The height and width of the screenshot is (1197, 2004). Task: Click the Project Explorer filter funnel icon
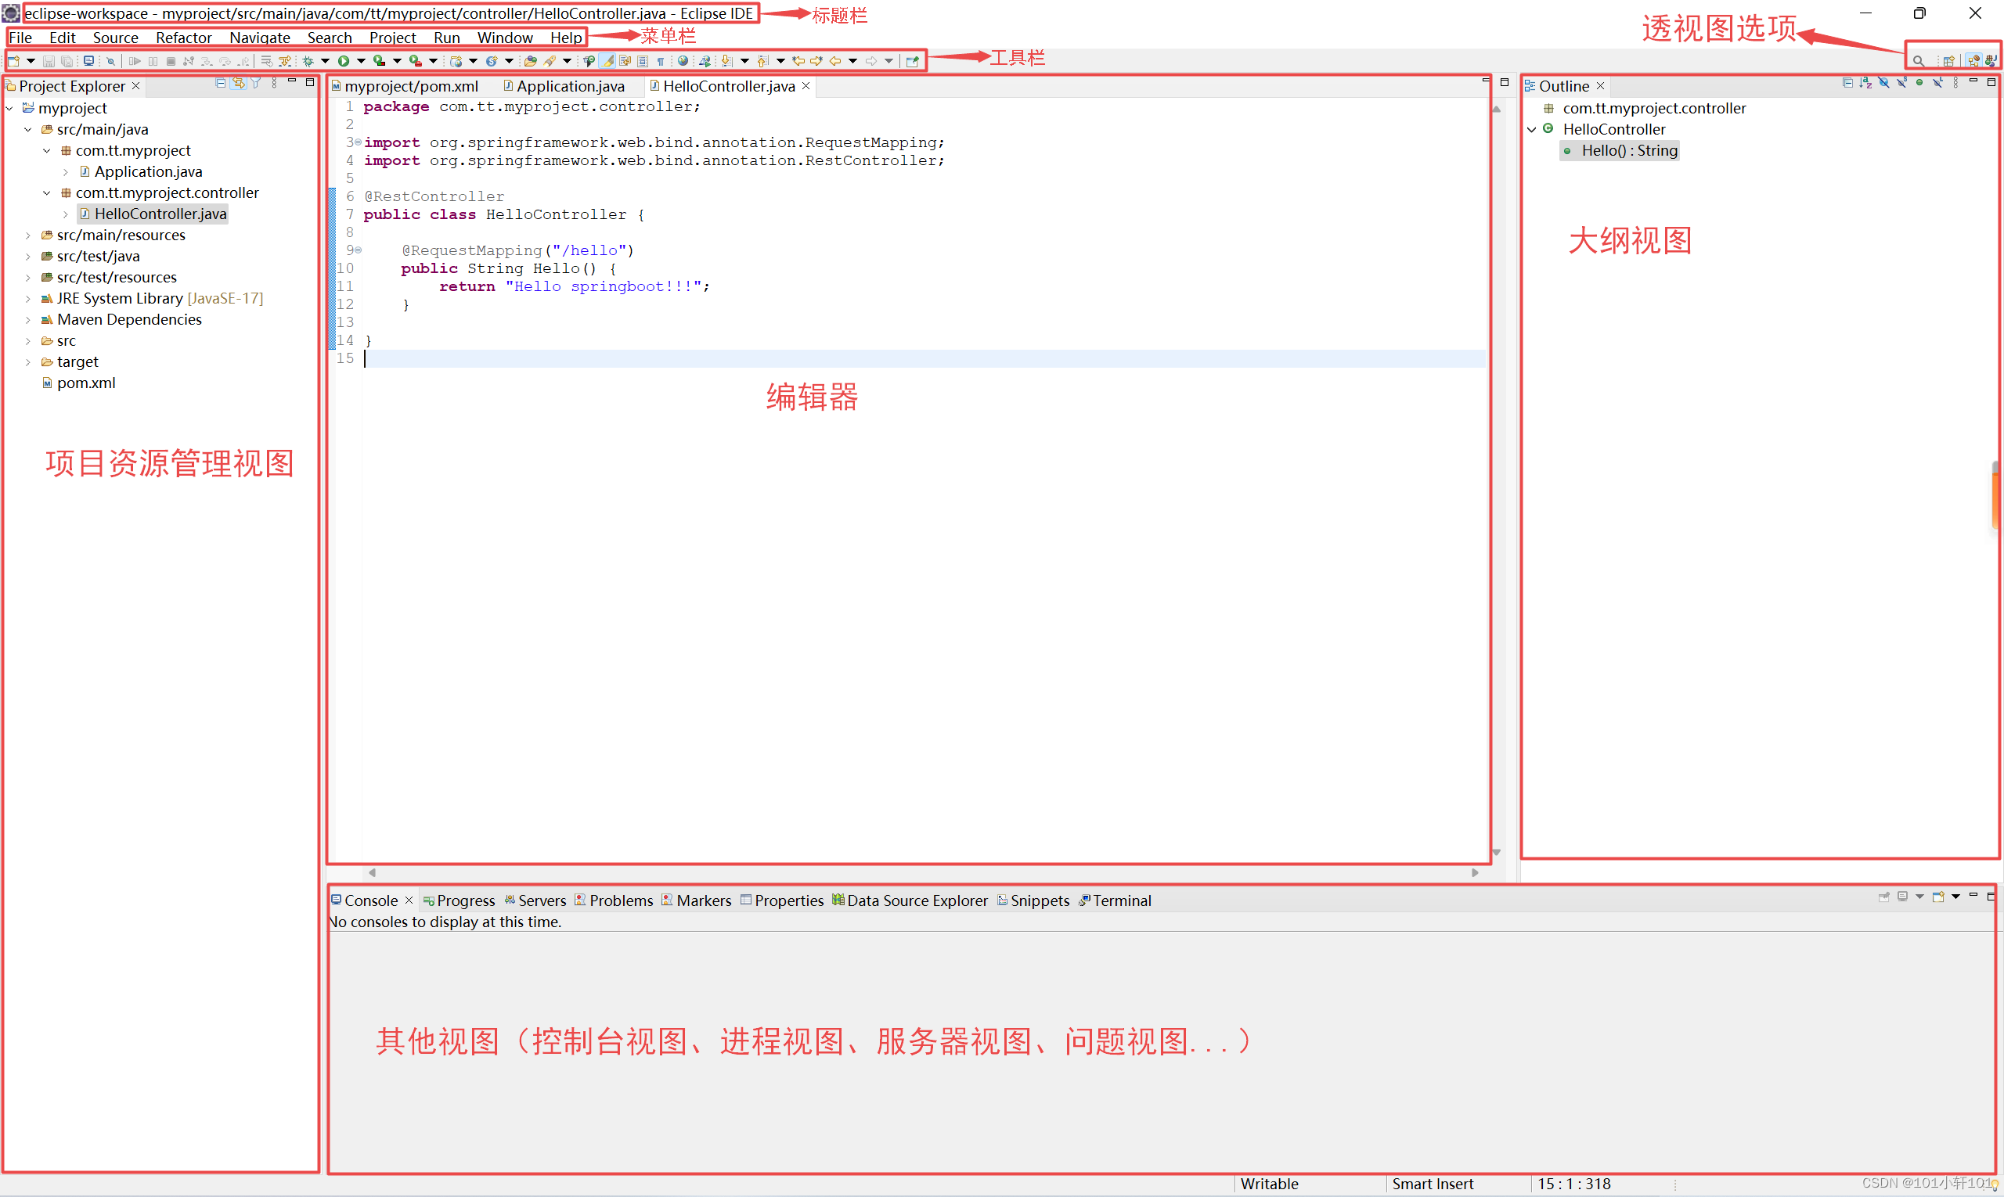click(x=256, y=83)
